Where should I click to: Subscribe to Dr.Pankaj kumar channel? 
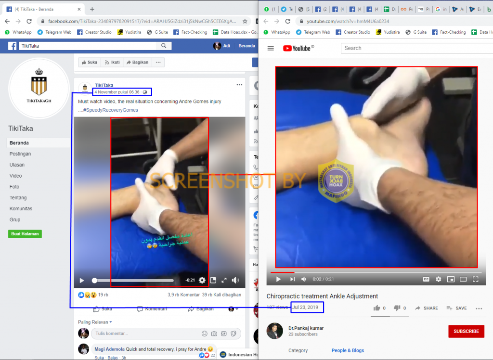tap(466, 332)
